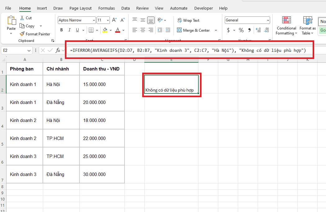Increase decimal places
Viewport: 326px width, 212px height.
tap(258, 30)
